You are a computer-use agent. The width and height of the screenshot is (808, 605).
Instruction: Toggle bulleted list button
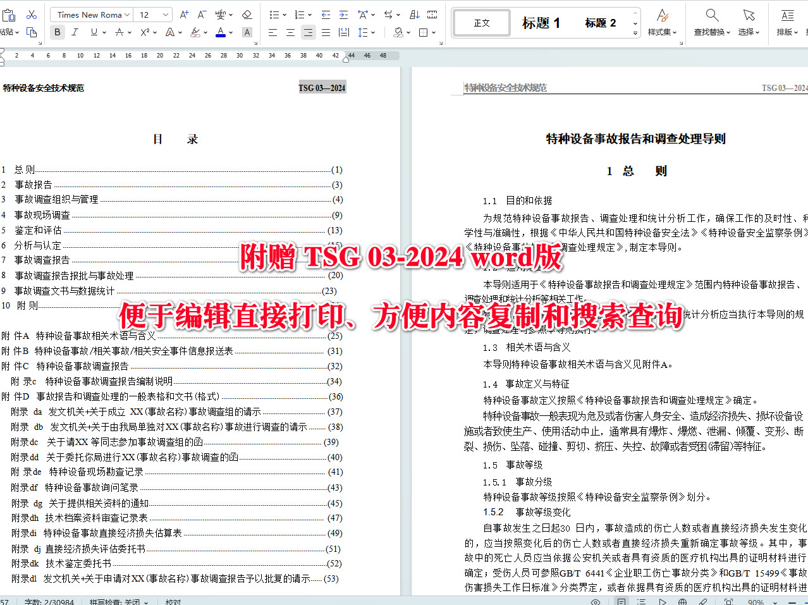[x=274, y=15]
